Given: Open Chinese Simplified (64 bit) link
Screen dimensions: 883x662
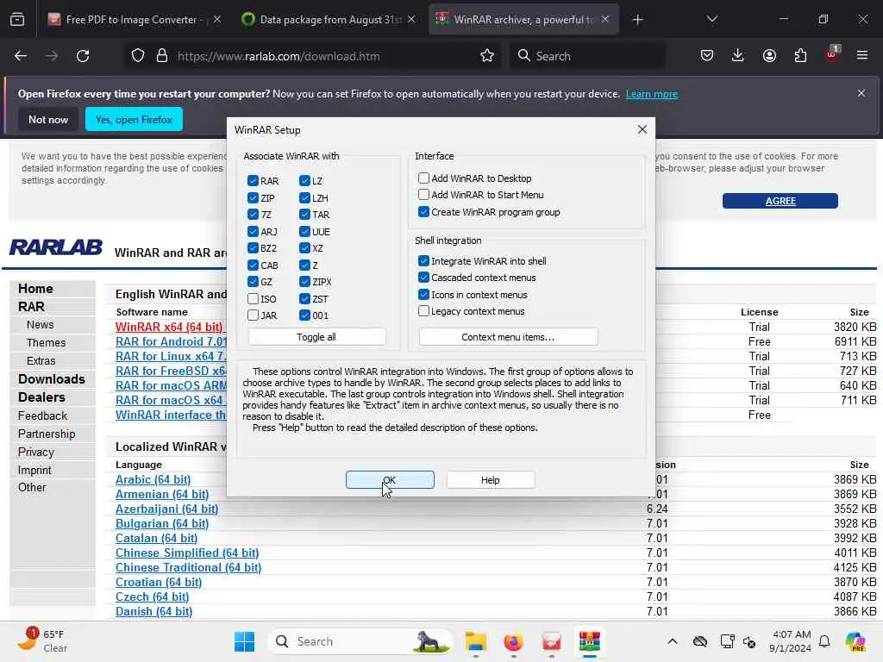Looking at the screenshot, I should [187, 553].
